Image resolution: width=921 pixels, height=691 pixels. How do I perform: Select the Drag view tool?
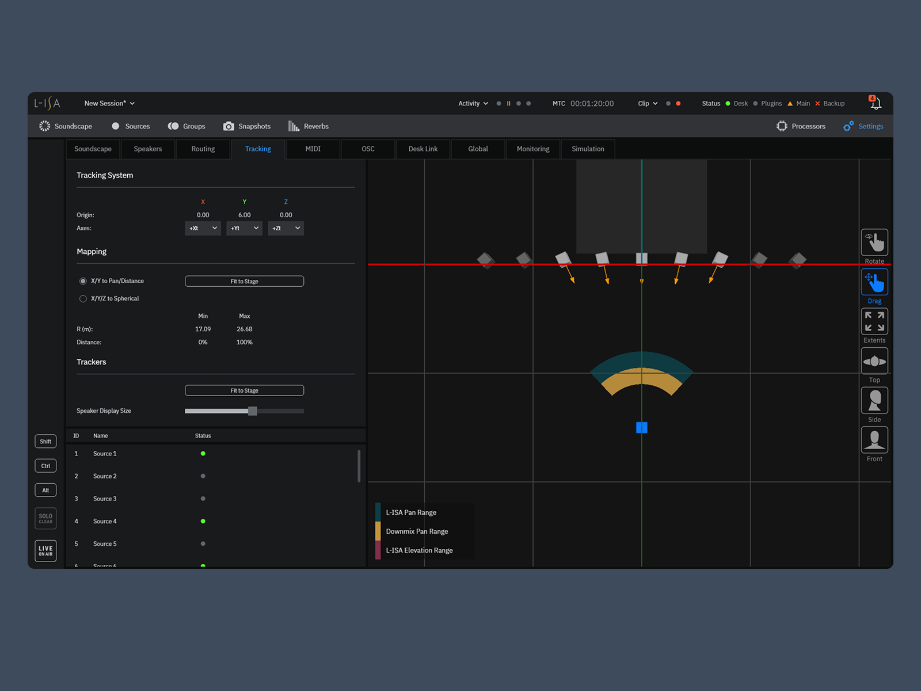(874, 282)
